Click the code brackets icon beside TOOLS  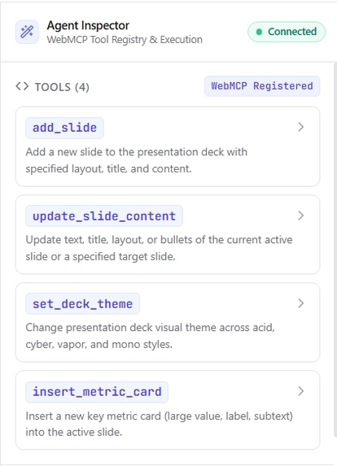[x=22, y=86]
